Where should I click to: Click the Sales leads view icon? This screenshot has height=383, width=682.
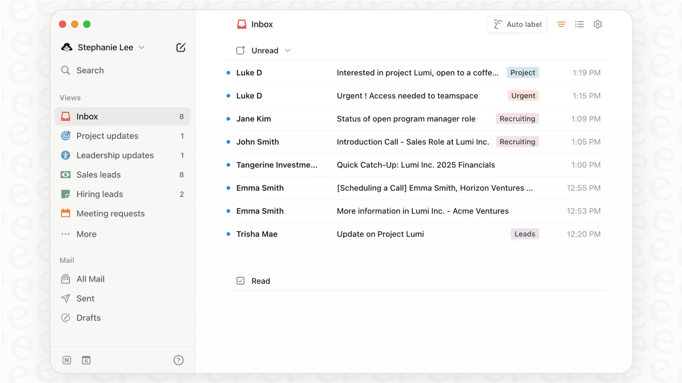(x=65, y=175)
